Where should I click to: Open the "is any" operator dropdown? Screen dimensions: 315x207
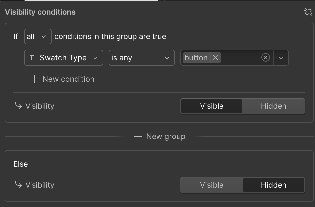(x=142, y=58)
